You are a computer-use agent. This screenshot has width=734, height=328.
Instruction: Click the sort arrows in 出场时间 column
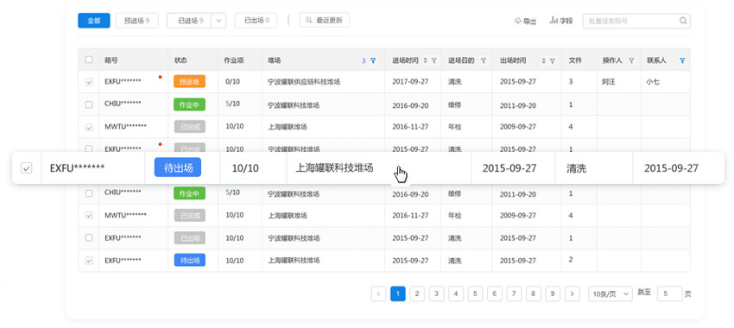coord(543,60)
